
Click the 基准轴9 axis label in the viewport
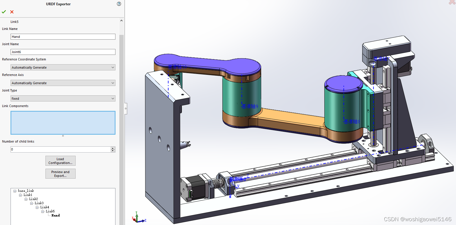(250, 106)
